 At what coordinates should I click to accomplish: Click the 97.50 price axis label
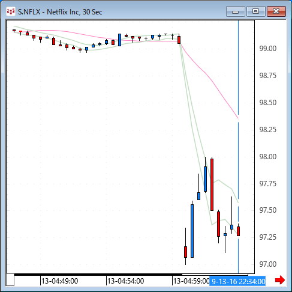pos(268,210)
